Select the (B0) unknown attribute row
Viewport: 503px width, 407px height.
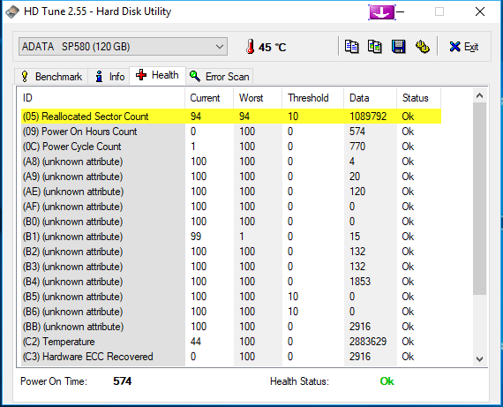pyautogui.click(x=231, y=222)
